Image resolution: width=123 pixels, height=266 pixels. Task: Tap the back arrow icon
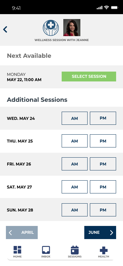pyautogui.click(x=5, y=29)
